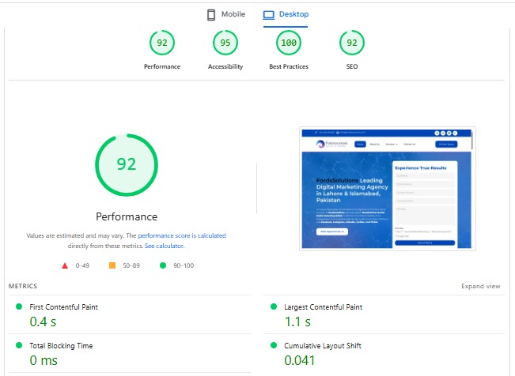
Task: Click the Cumulative Layout Shift value 0.041
Action: pos(300,361)
